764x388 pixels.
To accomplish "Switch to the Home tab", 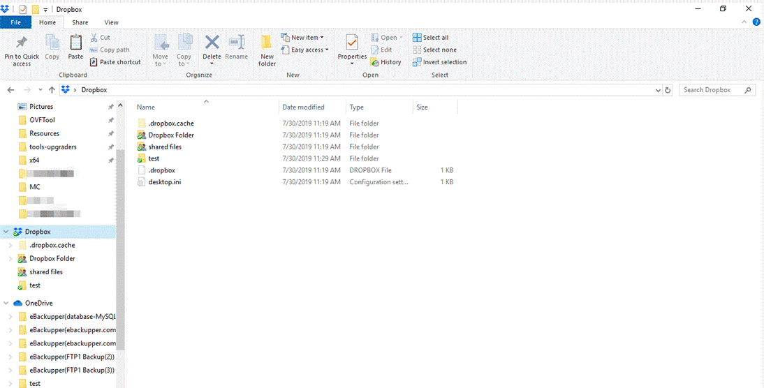I will 47,22.
